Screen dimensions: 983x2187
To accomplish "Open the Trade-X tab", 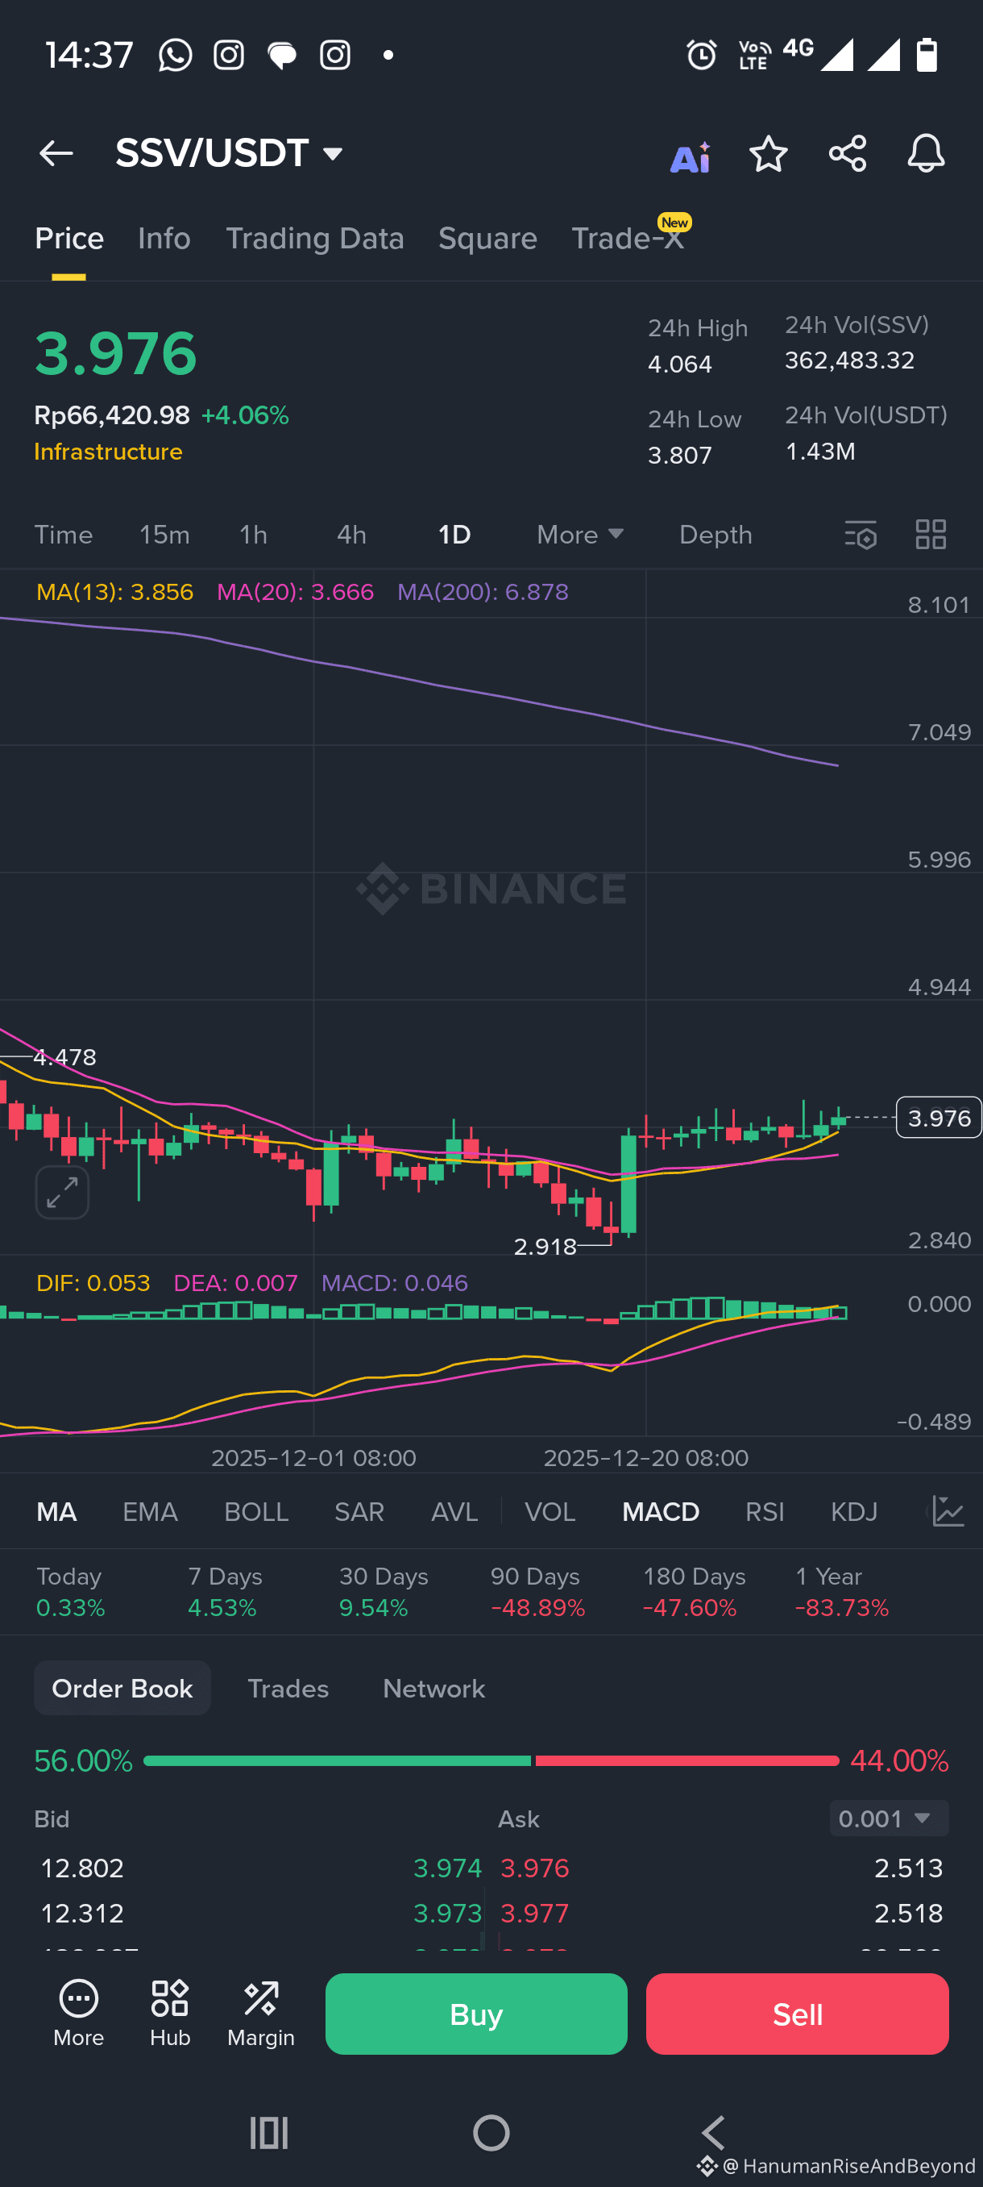I will coord(628,239).
